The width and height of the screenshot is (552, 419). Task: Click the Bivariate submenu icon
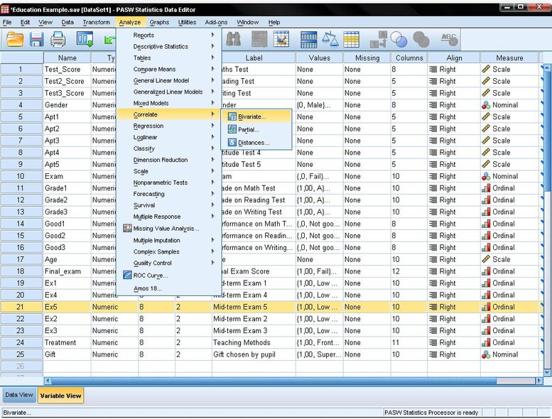[232, 116]
